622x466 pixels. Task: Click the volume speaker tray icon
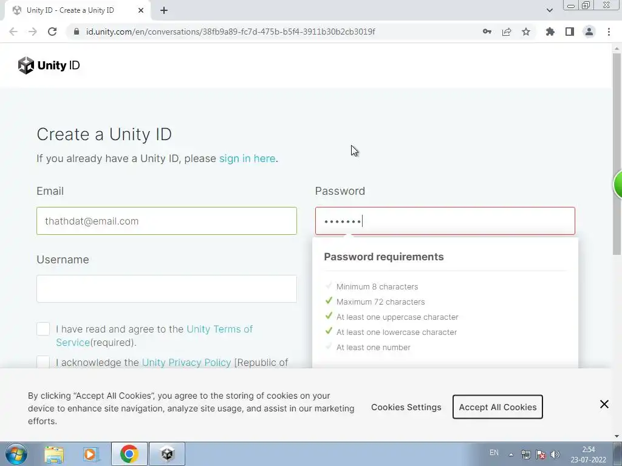pos(555,454)
